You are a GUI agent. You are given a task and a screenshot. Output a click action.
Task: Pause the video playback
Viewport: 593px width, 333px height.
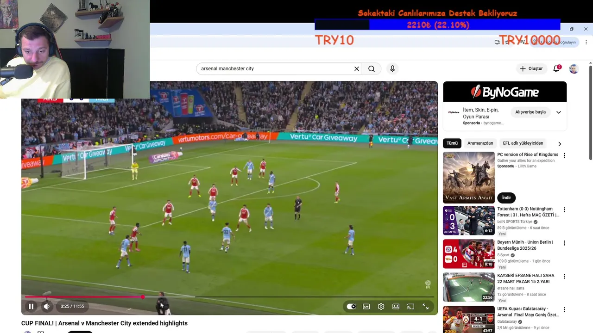pyautogui.click(x=31, y=306)
